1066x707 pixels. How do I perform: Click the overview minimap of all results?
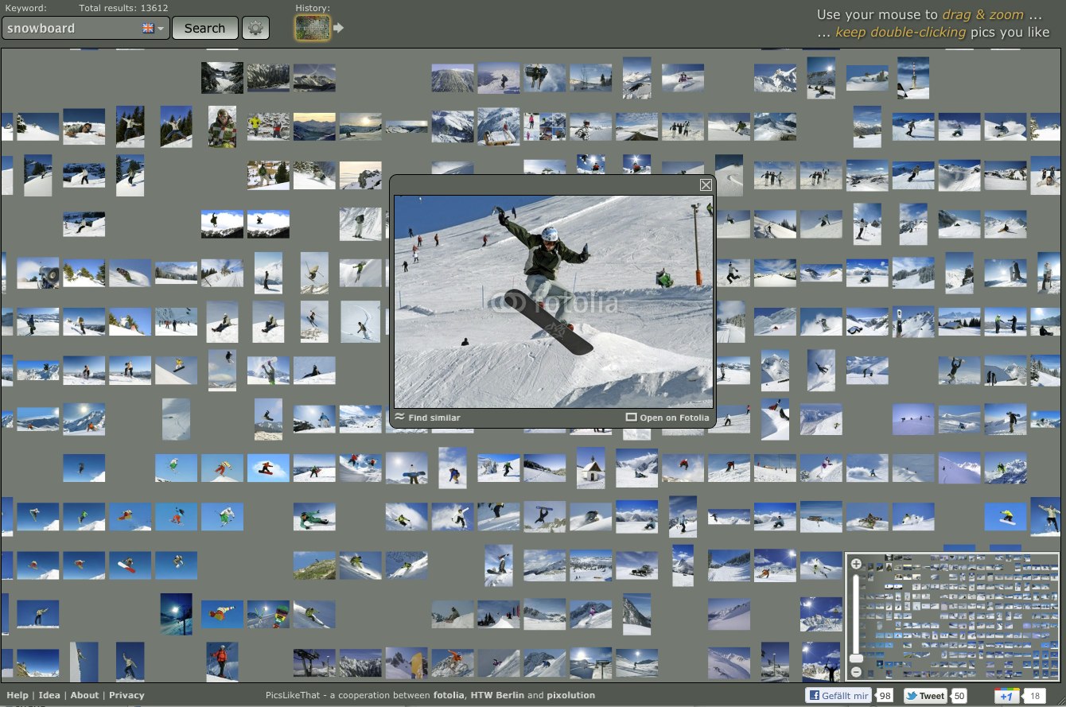(963, 618)
